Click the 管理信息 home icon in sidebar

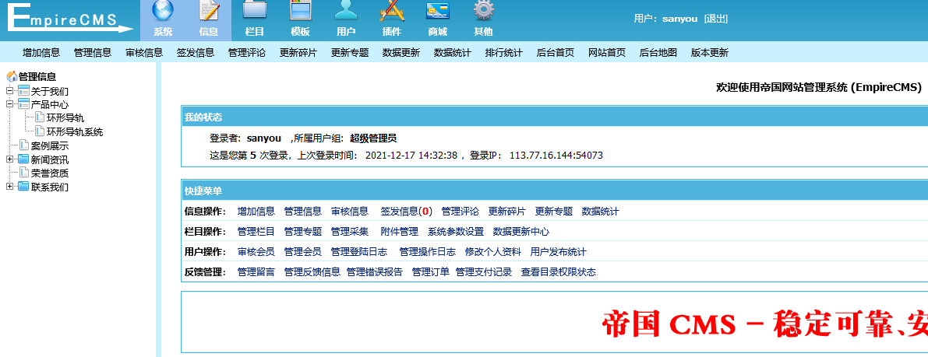(12, 76)
